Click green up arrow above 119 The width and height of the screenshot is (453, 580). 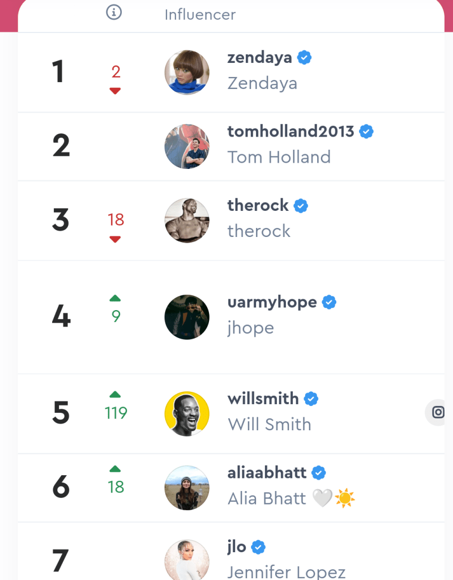115,394
